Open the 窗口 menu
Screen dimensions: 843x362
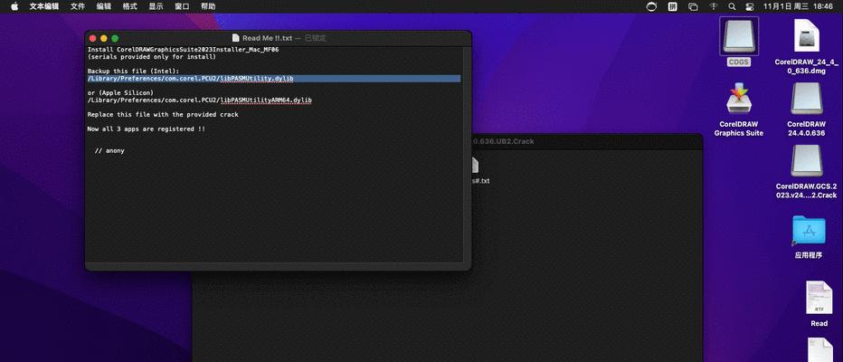(182, 6)
